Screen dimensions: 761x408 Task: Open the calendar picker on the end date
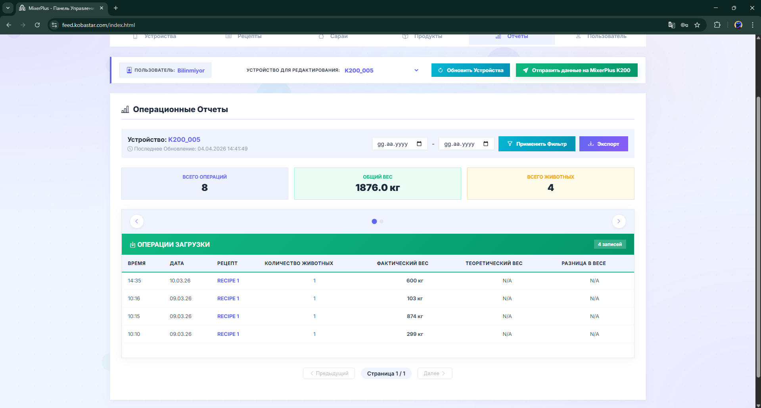click(486, 144)
